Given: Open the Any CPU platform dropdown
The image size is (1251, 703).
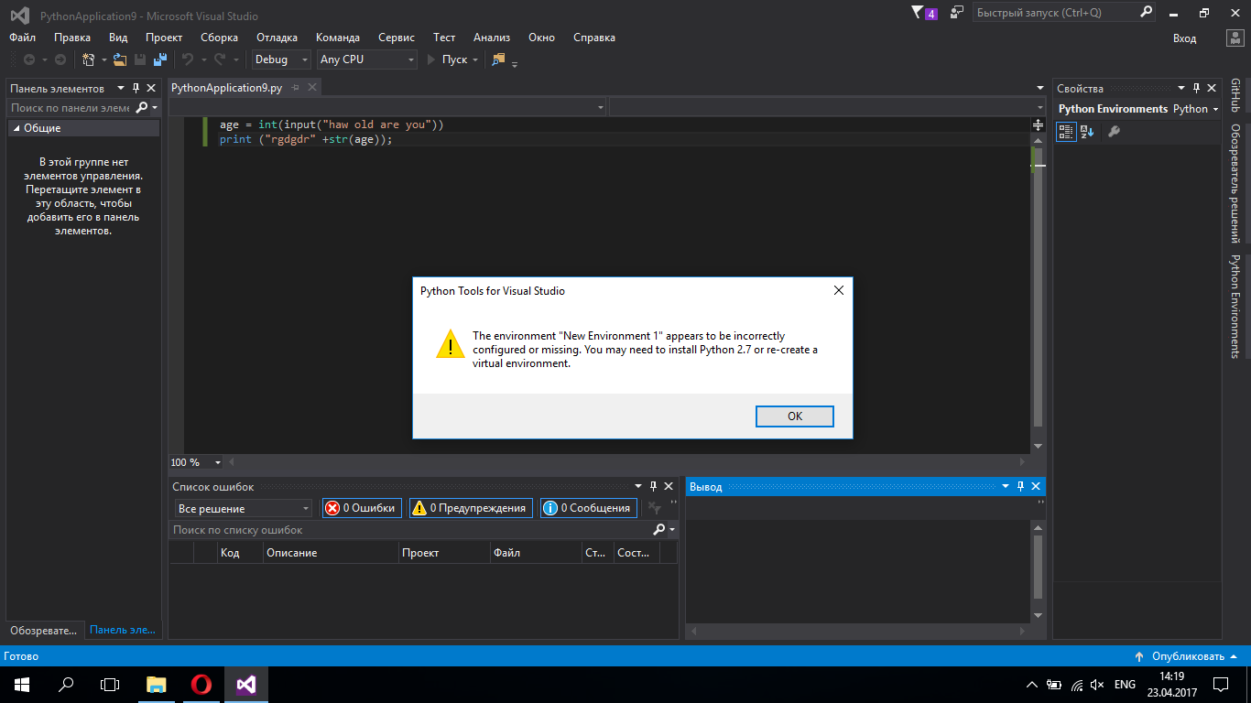Looking at the screenshot, I should pyautogui.click(x=367, y=59).
